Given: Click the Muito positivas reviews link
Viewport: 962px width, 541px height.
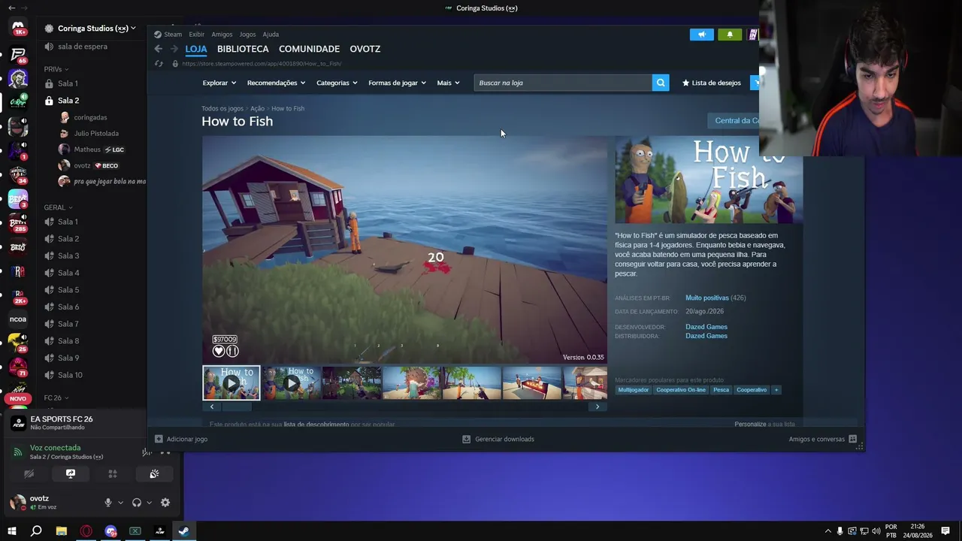Looking at the screenshot, I should (x=707, y=298).
